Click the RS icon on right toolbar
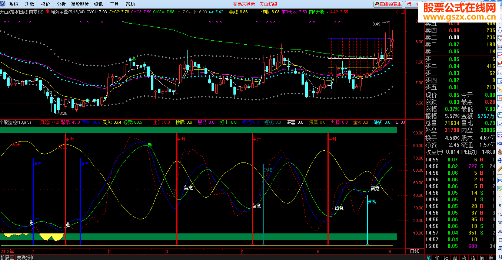Screen dimensions: 502x260 [499, 143]
